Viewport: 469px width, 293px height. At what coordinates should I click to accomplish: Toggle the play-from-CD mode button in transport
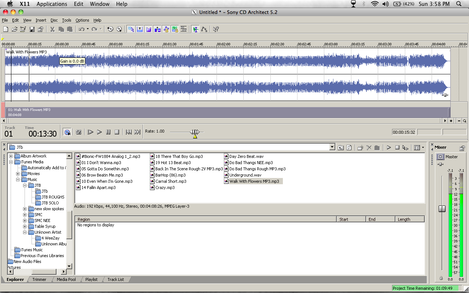point(67,132)
